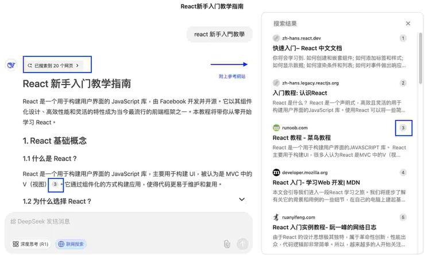This screenshot has width=425, height=255.
Task: Open 'React 入门实例教程- 阮一峰的网络日志' result
Action: tap(324, 227)
